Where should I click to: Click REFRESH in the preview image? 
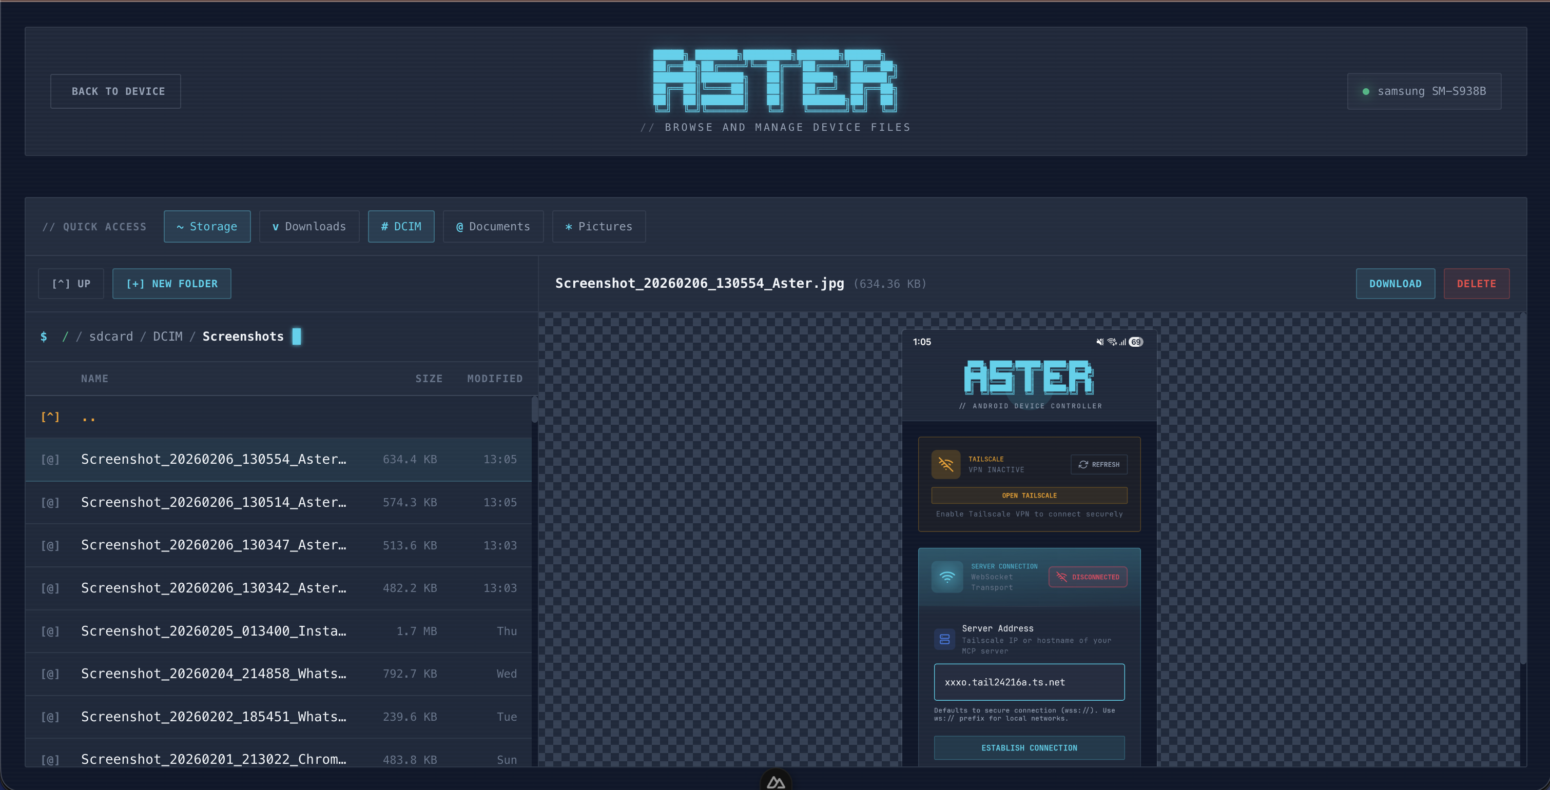(1099, 465)
